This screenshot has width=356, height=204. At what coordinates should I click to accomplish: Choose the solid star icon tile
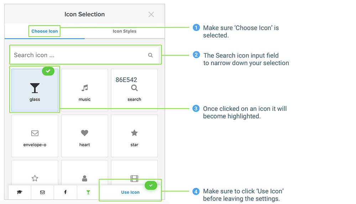(134, 136)
